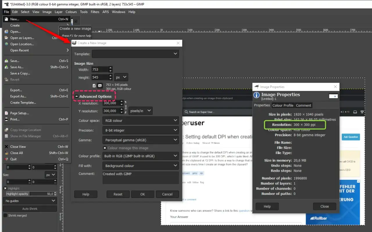The width and height of the screenshot is (372, 232).
Task: Click the Quit icon in File menu
Action: click(x=6, y=159)
